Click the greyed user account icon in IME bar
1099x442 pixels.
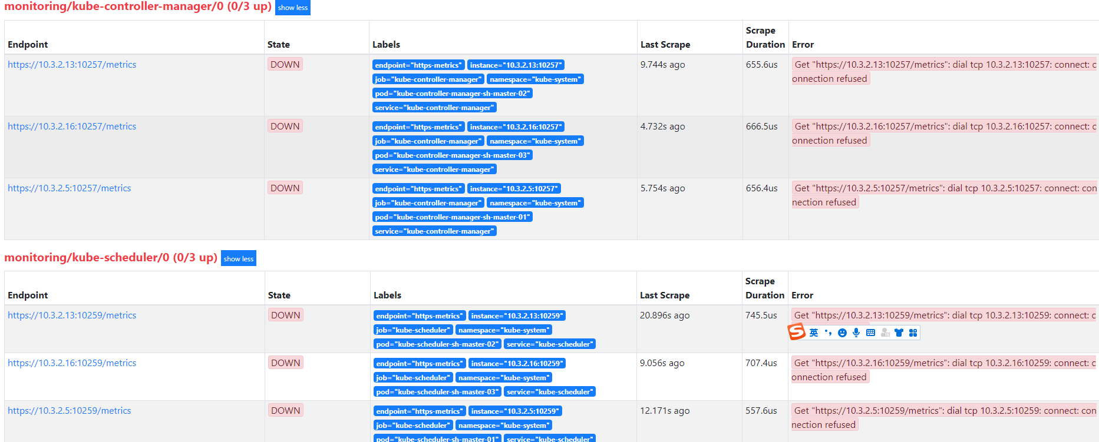click(x=885, y=333)
